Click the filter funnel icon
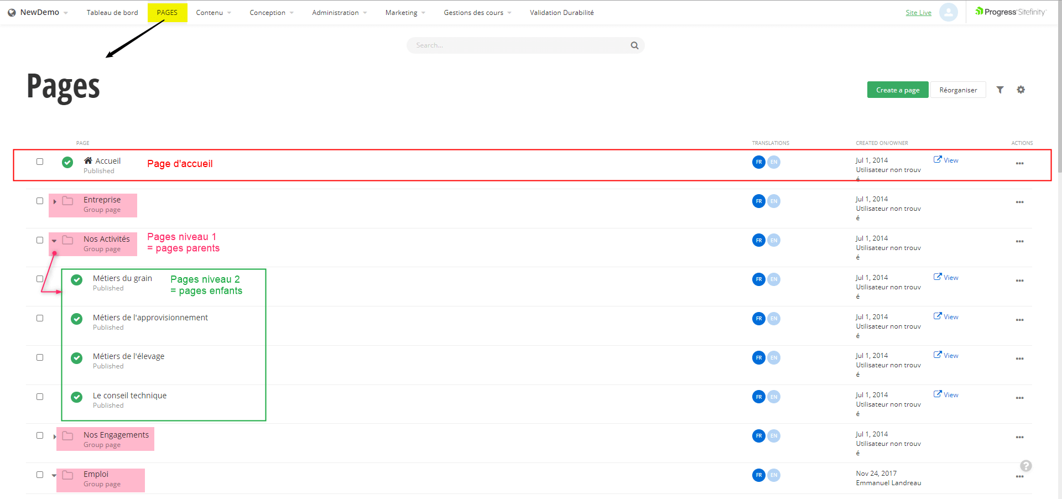This screenshot has width=1062, height=499. [x=1000, y=90]
